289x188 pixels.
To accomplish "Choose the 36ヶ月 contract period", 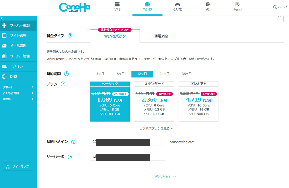I will click(187, 74).
